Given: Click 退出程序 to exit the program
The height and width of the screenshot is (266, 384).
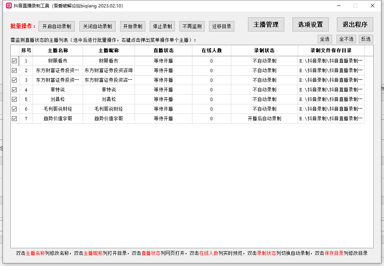Looking at the screenshot, I should [x=354, y=24].
